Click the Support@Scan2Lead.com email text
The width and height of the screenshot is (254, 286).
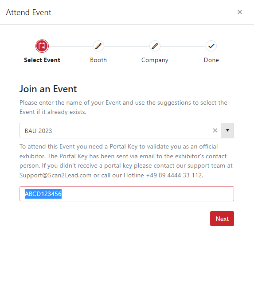click(x=55, y=175)
